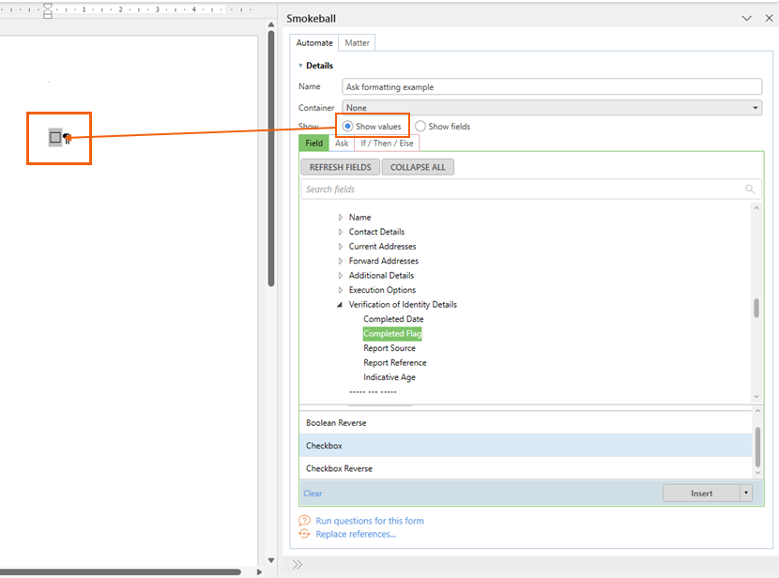779x578 pixels.
Task: Select Indicative Age field
Action: point(389,377)
